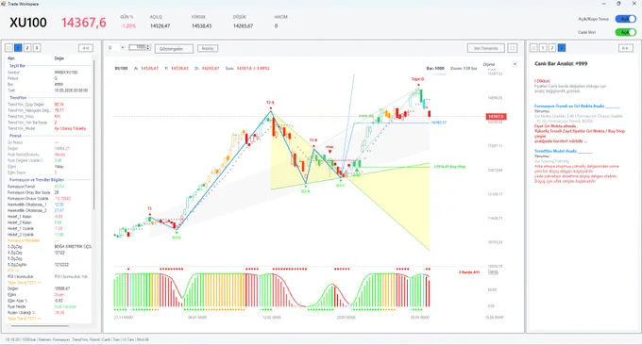Screen dimensions: 642x345
Task: Click the TrendYön section header
Action: 18,98
